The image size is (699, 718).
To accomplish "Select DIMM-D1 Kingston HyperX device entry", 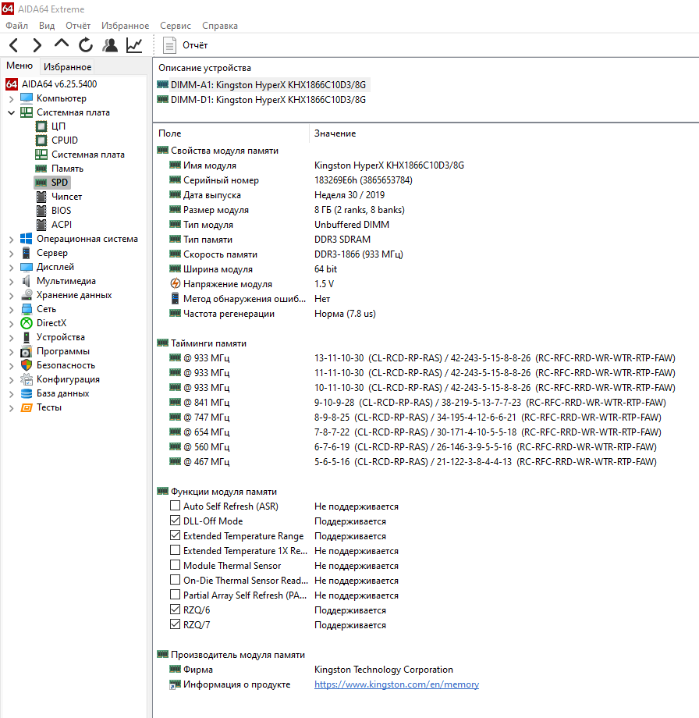I will click(x=261, y=100).
